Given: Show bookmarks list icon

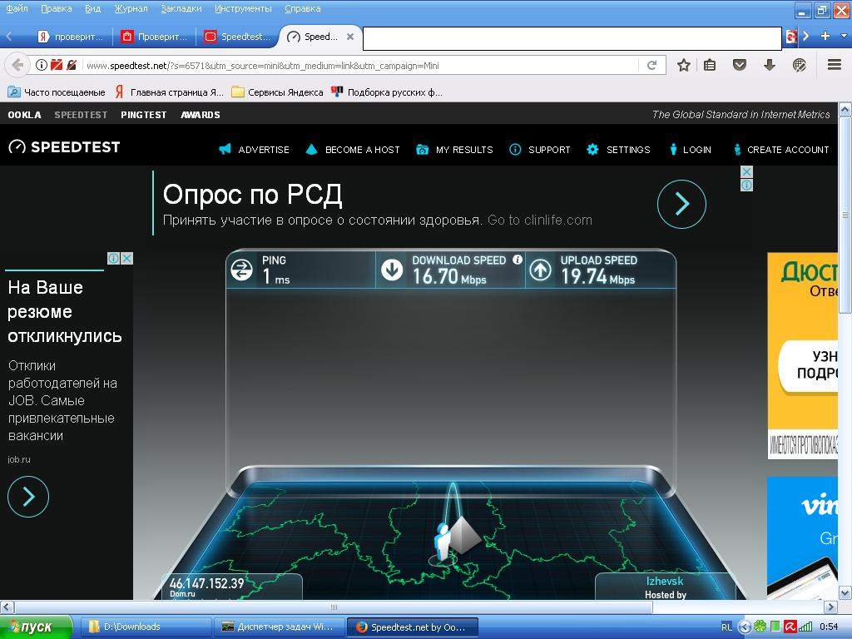Looking at the screenshot, I should [710, 65].
